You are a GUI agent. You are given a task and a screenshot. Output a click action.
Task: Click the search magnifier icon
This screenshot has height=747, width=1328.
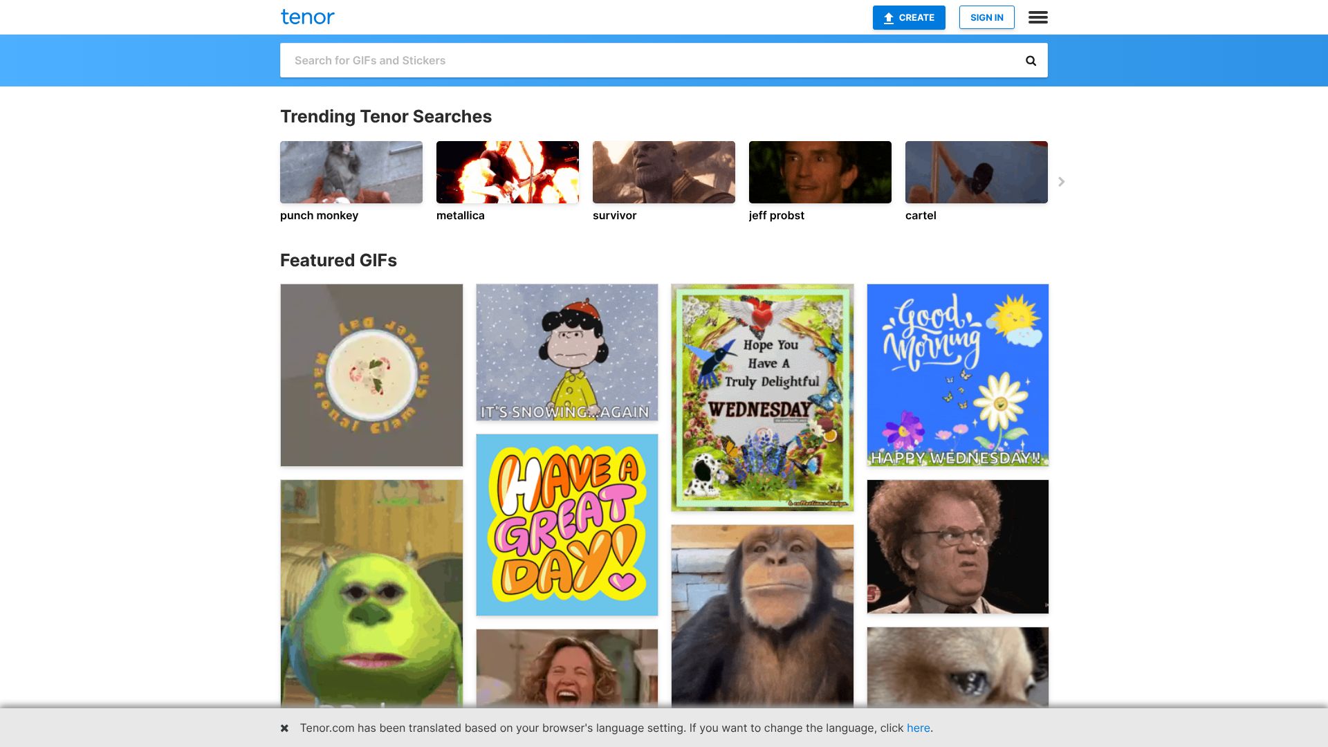[1031, 61]
